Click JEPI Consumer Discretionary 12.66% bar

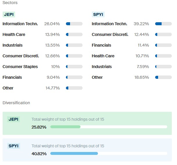[x=74, y=56]
